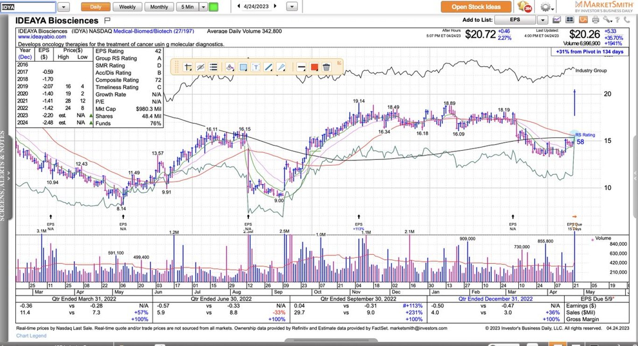Open the date options dropdown
Image resolution: width=638 pixels, height=346 pixels.
(292, 7)
